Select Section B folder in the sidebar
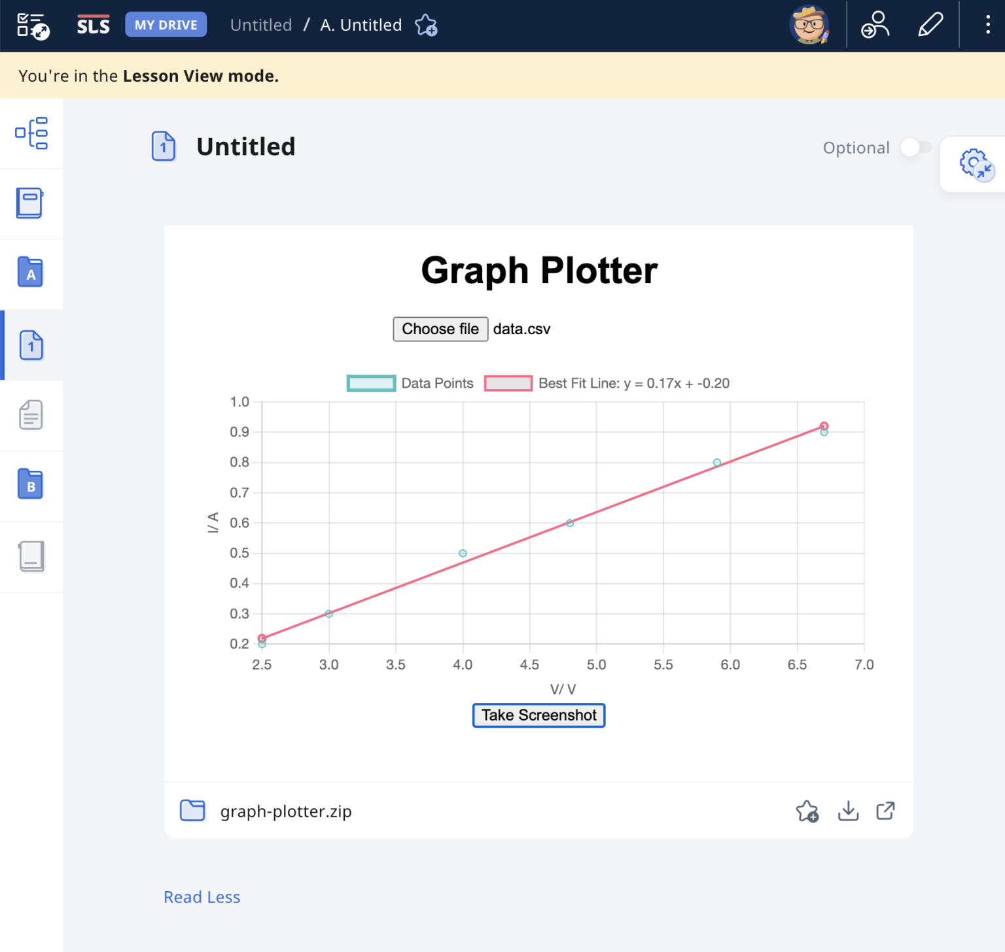 click(x=30, y=484)
